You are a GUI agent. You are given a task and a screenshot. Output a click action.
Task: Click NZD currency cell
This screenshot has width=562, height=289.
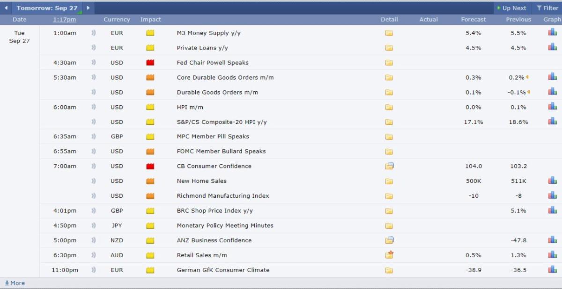117,240
